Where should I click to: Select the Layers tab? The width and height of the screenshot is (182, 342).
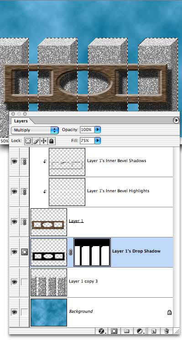(x=21, y=121)
